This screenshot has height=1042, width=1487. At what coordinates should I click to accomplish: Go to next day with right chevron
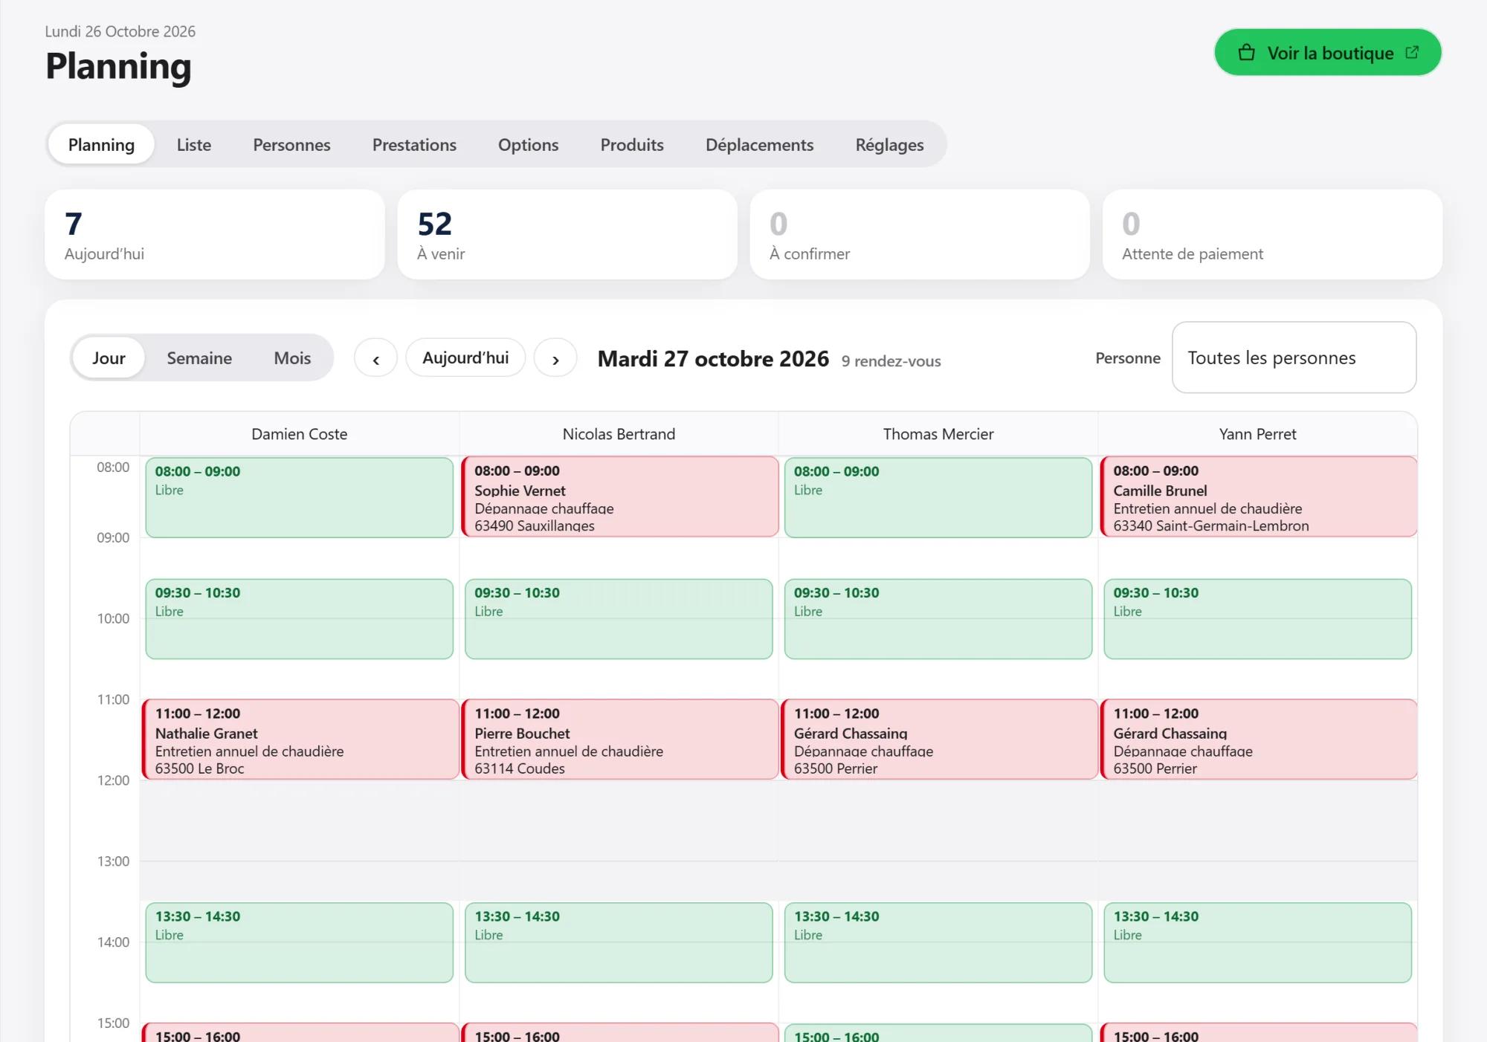[x=555, y=358]
